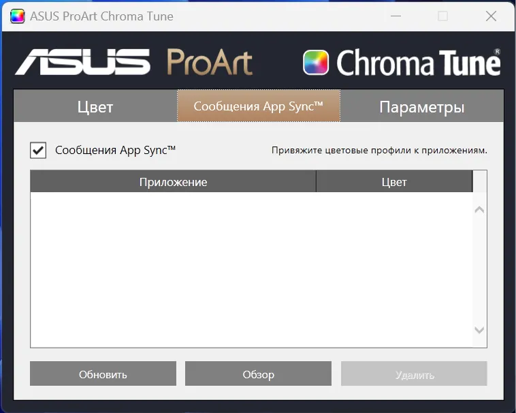The height and width of the screenshot is (413, 516).
Task: Click the greyed-out maximize window button
Action: click(443, 16)
